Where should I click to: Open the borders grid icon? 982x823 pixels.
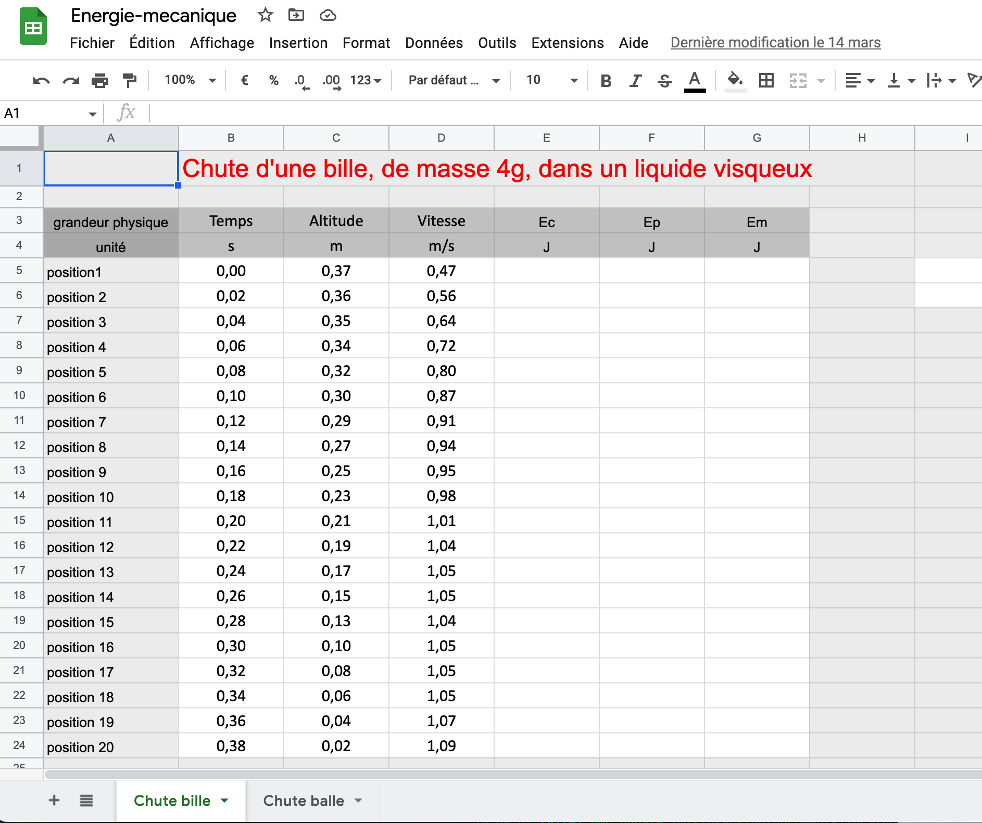point(766,81)
